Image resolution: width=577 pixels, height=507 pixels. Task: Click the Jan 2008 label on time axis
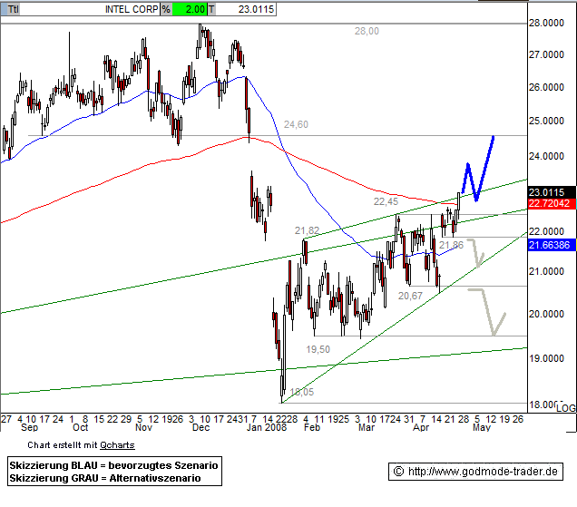click(267, 427)
